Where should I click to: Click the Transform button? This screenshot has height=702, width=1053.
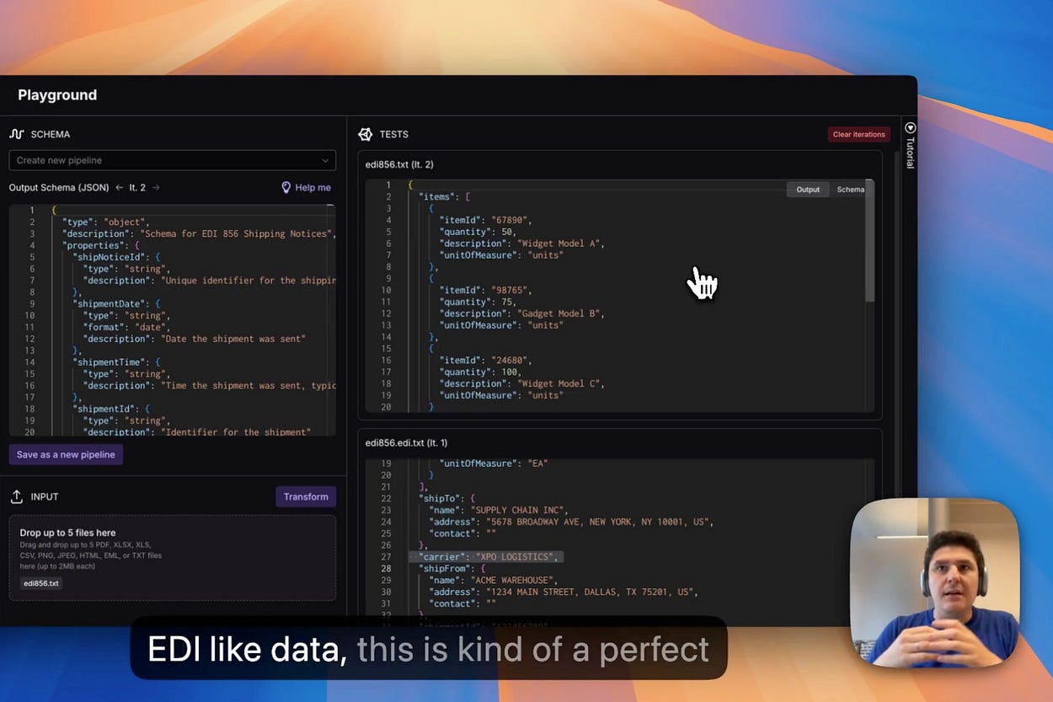click(305, 496)
